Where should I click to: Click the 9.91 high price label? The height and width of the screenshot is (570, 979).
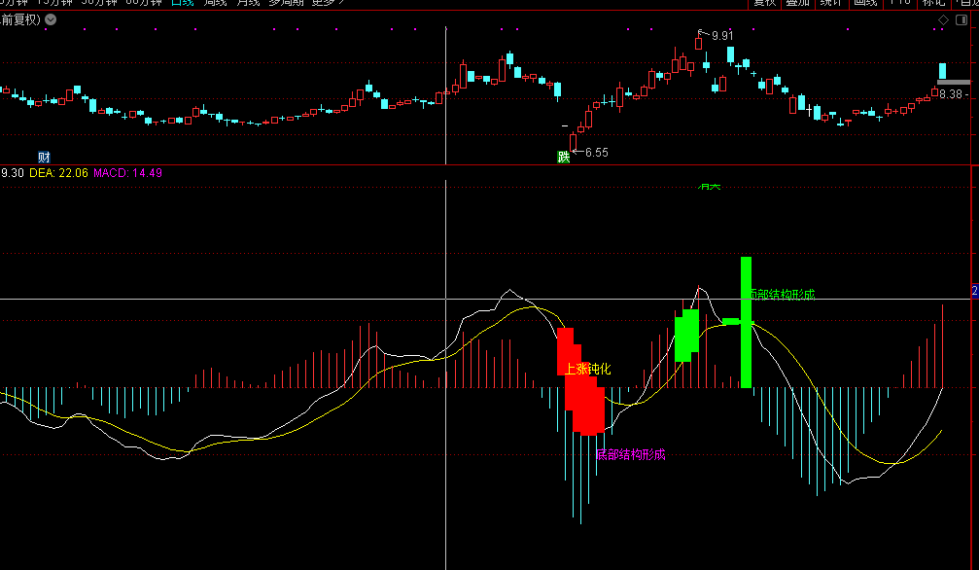722,36
